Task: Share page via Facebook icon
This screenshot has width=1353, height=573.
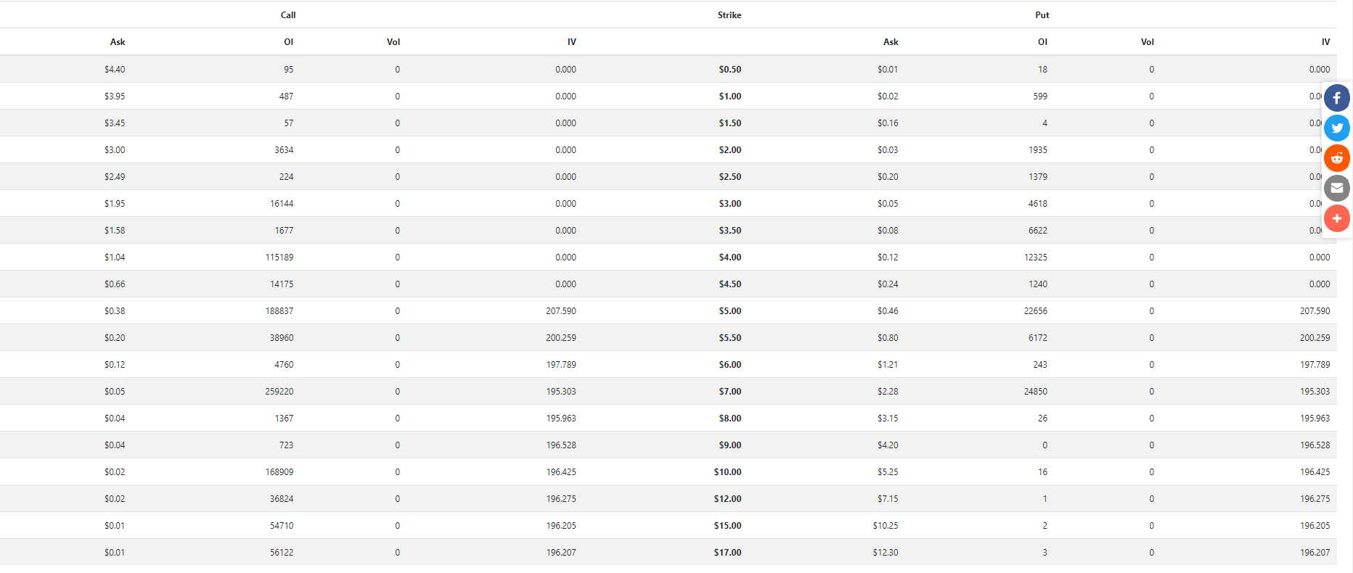Action: (x=1336, y=98)
